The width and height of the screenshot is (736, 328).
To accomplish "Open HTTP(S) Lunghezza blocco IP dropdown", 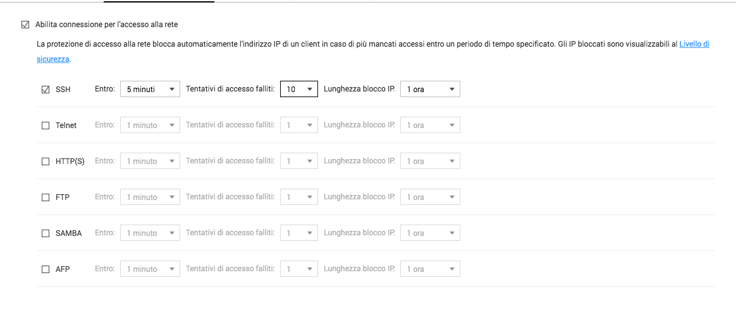I will [430, 161].
